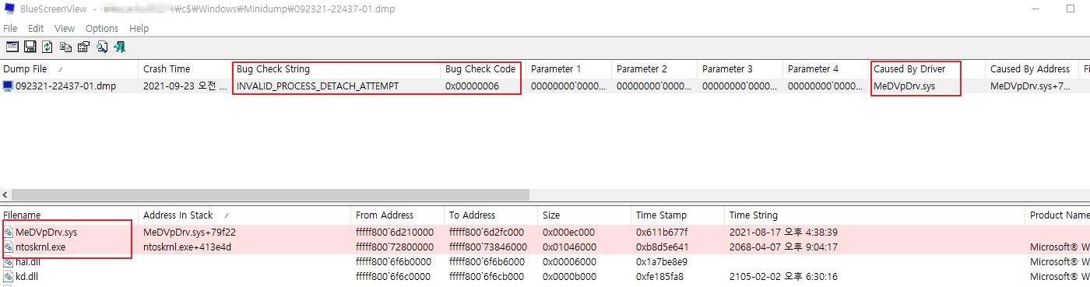Viewport: 1090px width, 287px height.
Task: Click the Size column header
Action: (x=585, y=215)
